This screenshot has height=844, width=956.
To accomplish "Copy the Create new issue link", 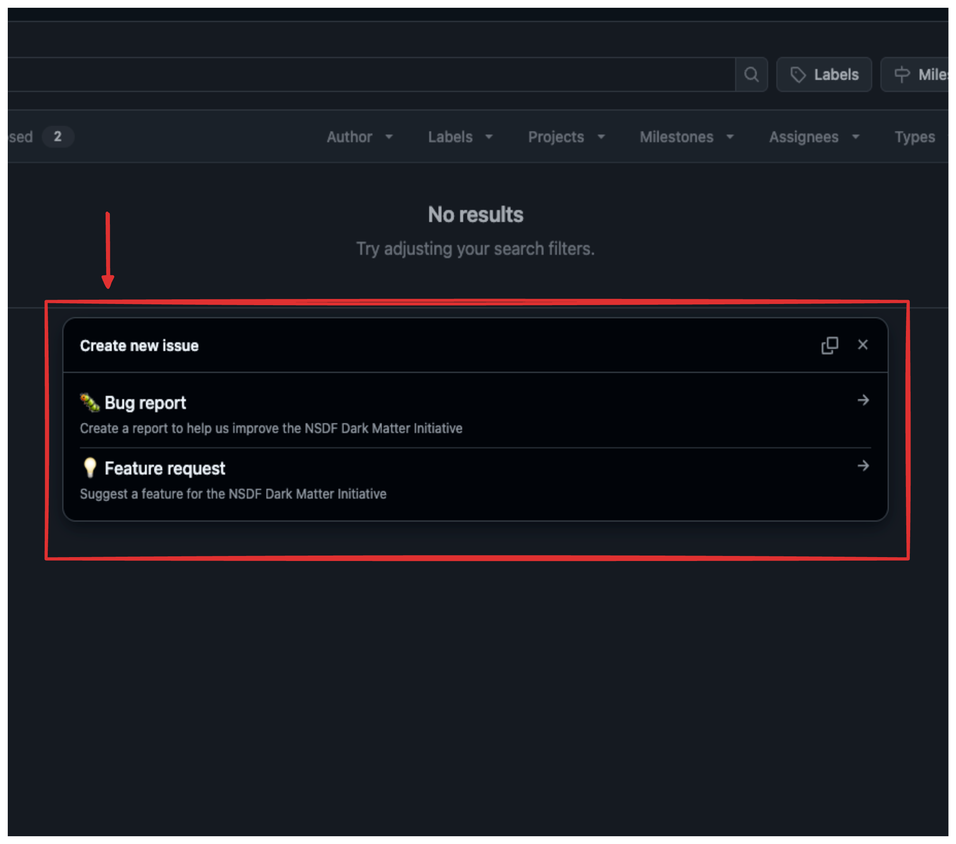I will pos(830,346).
